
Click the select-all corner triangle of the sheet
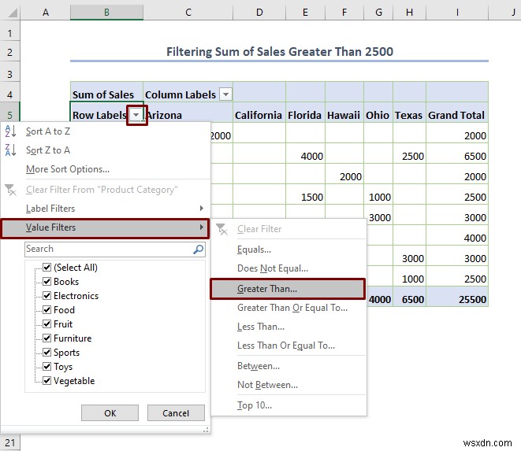pyautogui.click(x=13, y=13)
